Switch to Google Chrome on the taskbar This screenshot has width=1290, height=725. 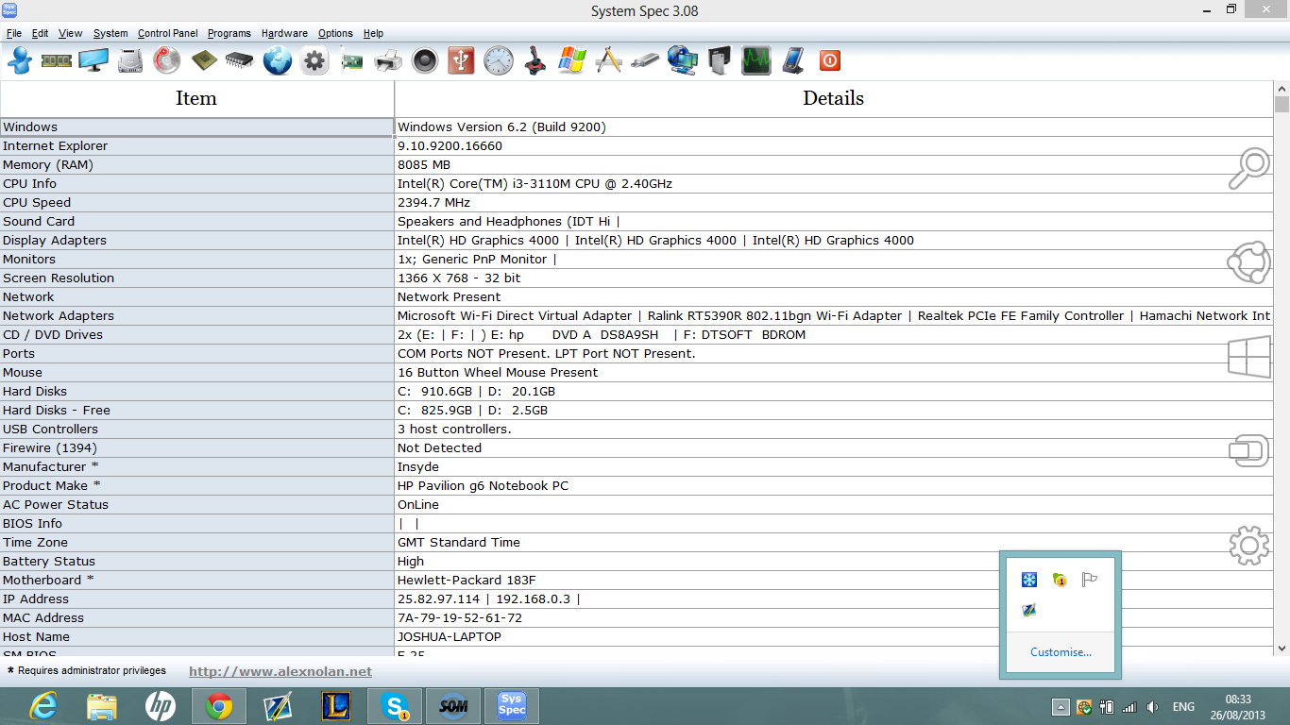pyautogui.click(x=219, y=706)
